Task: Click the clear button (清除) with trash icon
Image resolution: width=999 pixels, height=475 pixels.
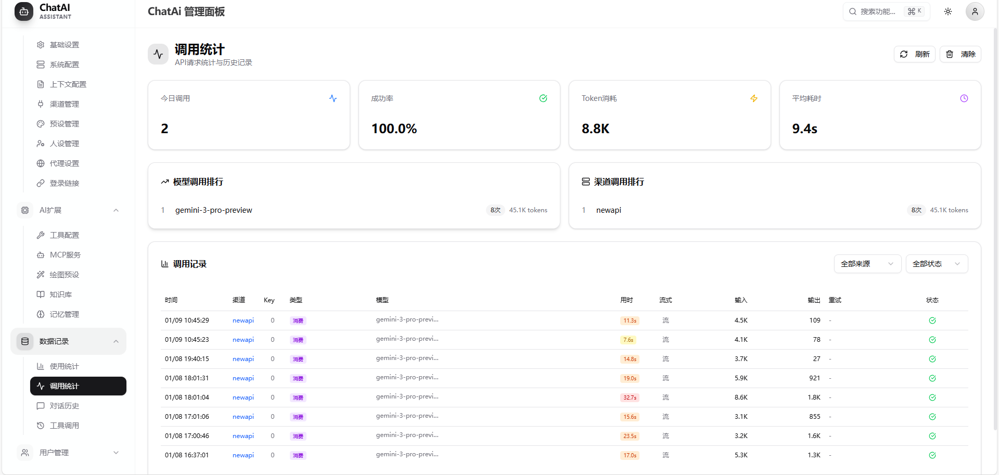Action: pos(960,54)
